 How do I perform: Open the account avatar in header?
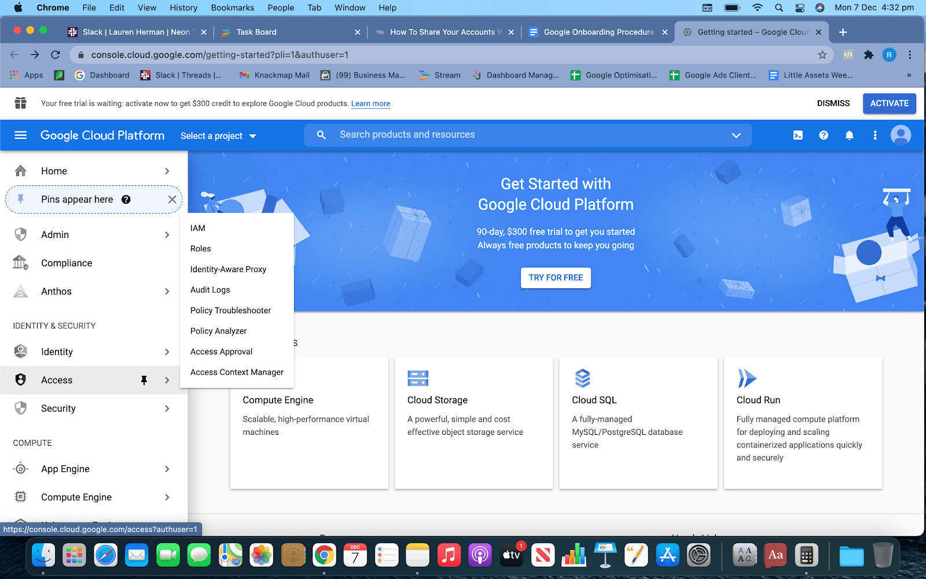[x=901, y=135]
